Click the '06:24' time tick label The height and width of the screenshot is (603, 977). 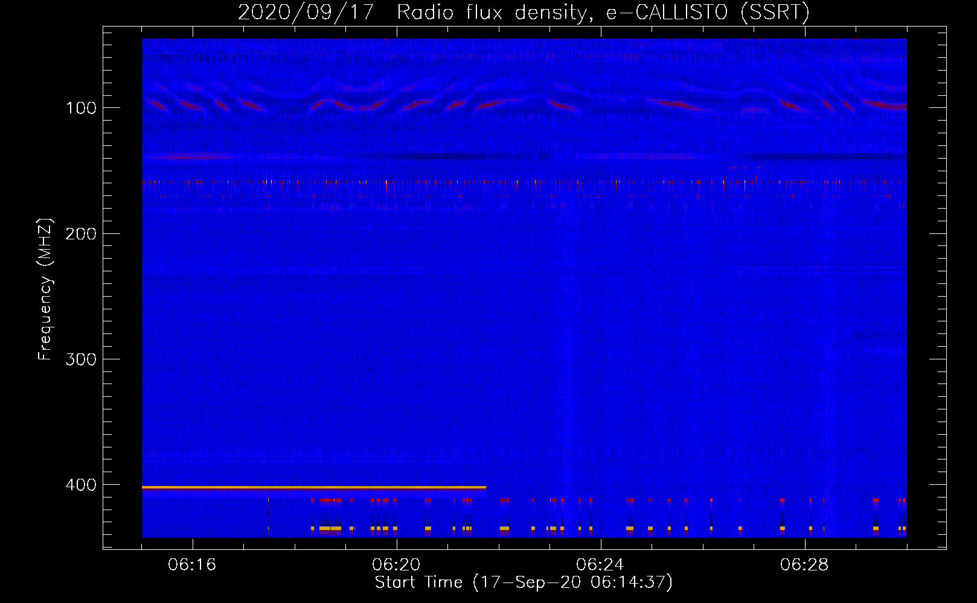tap(600, 564)
